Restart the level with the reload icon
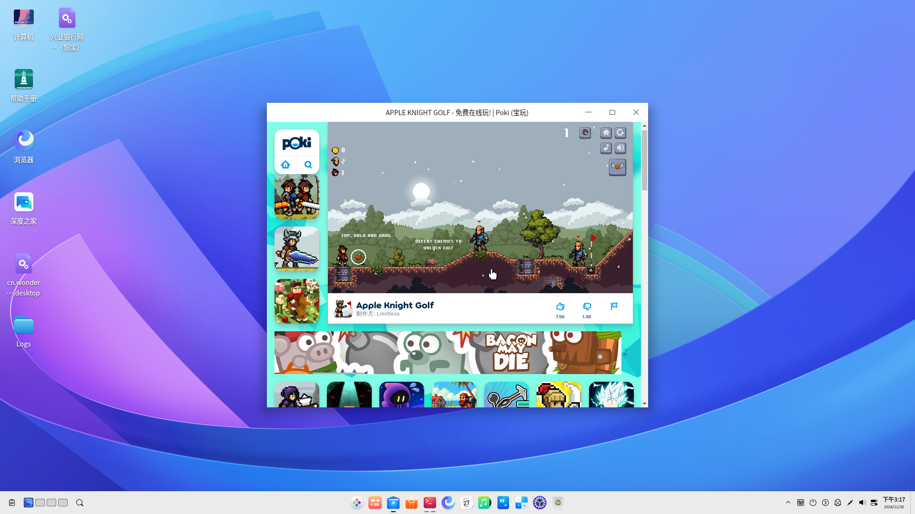The height and width of the screenshot is (514, 915). pos(620,133)
